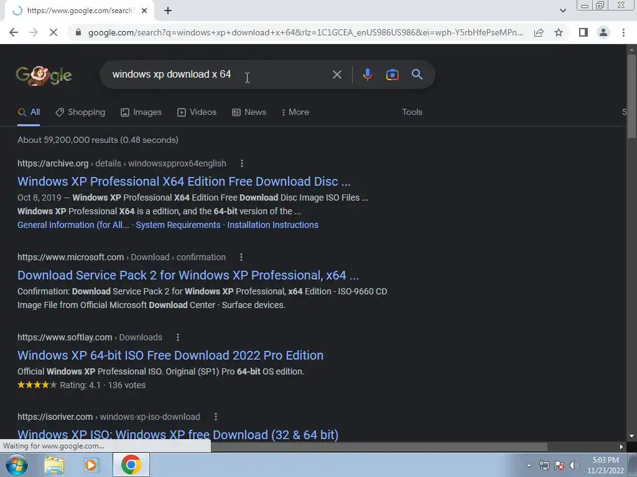Show hidden system tray icons

point(529,465)
